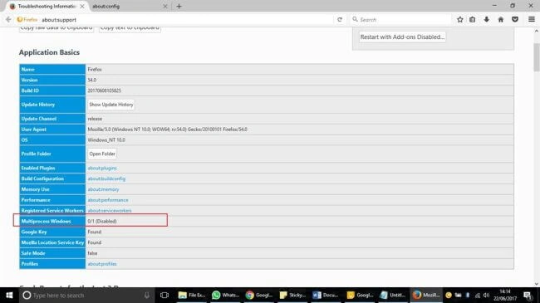Click the OS value Windows_NT 10.0
This screenshot has height=303, width=540.
(x=106, y=139)
